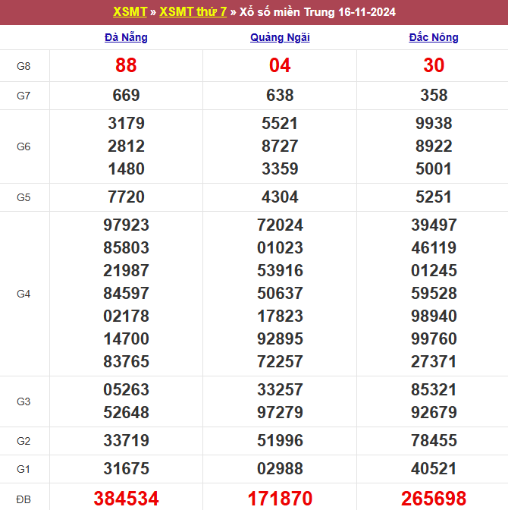Select the G4 row label
Screen dimensions: 508x510
[24, 294]
